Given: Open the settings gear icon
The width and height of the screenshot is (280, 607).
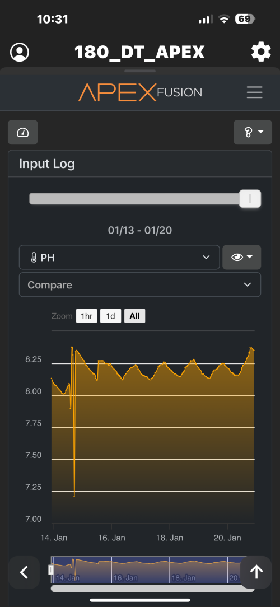Looking at the screenshot, I should coord(260,52).
